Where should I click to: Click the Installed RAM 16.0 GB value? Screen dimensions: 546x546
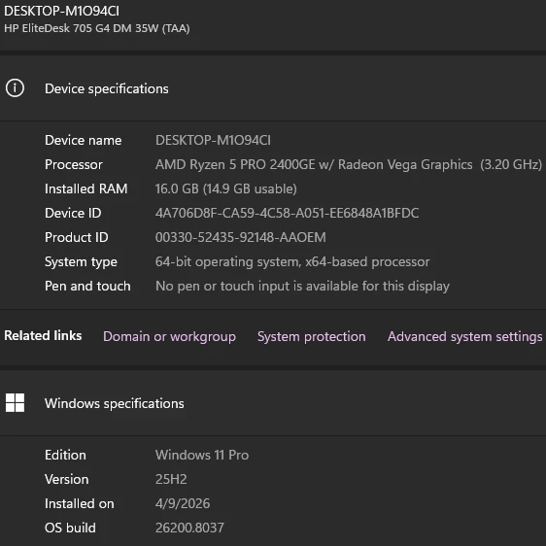(226, 188)
